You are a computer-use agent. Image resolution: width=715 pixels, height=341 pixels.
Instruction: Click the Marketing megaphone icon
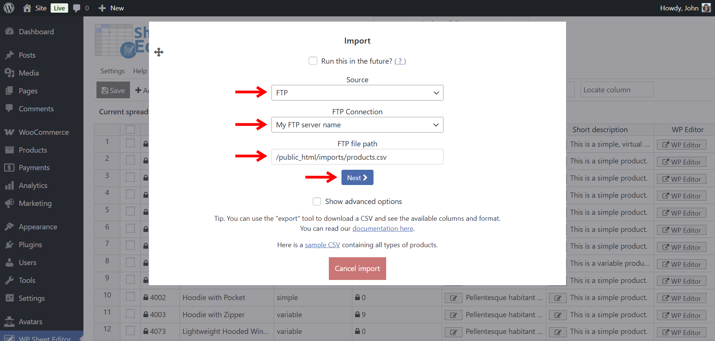(x=9, y=203)
